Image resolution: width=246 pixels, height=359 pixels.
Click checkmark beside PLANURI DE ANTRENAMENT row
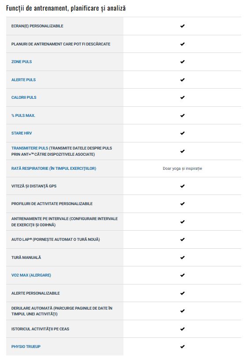[183, 44]
